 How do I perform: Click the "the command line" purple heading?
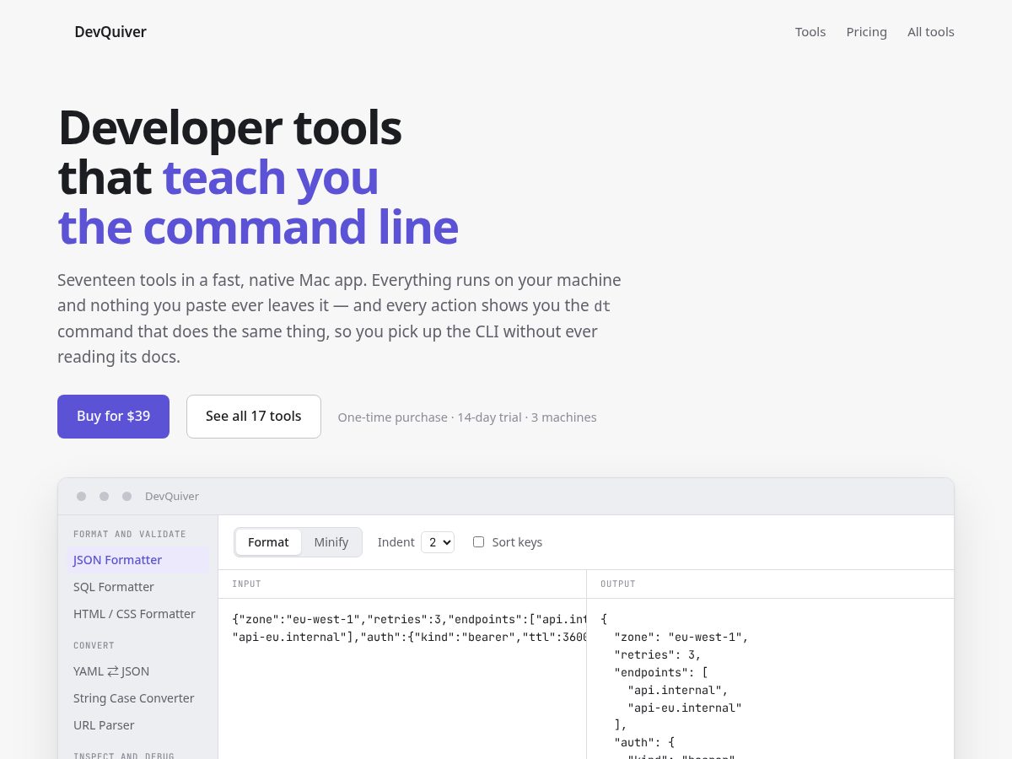click(x=258, y=228)
